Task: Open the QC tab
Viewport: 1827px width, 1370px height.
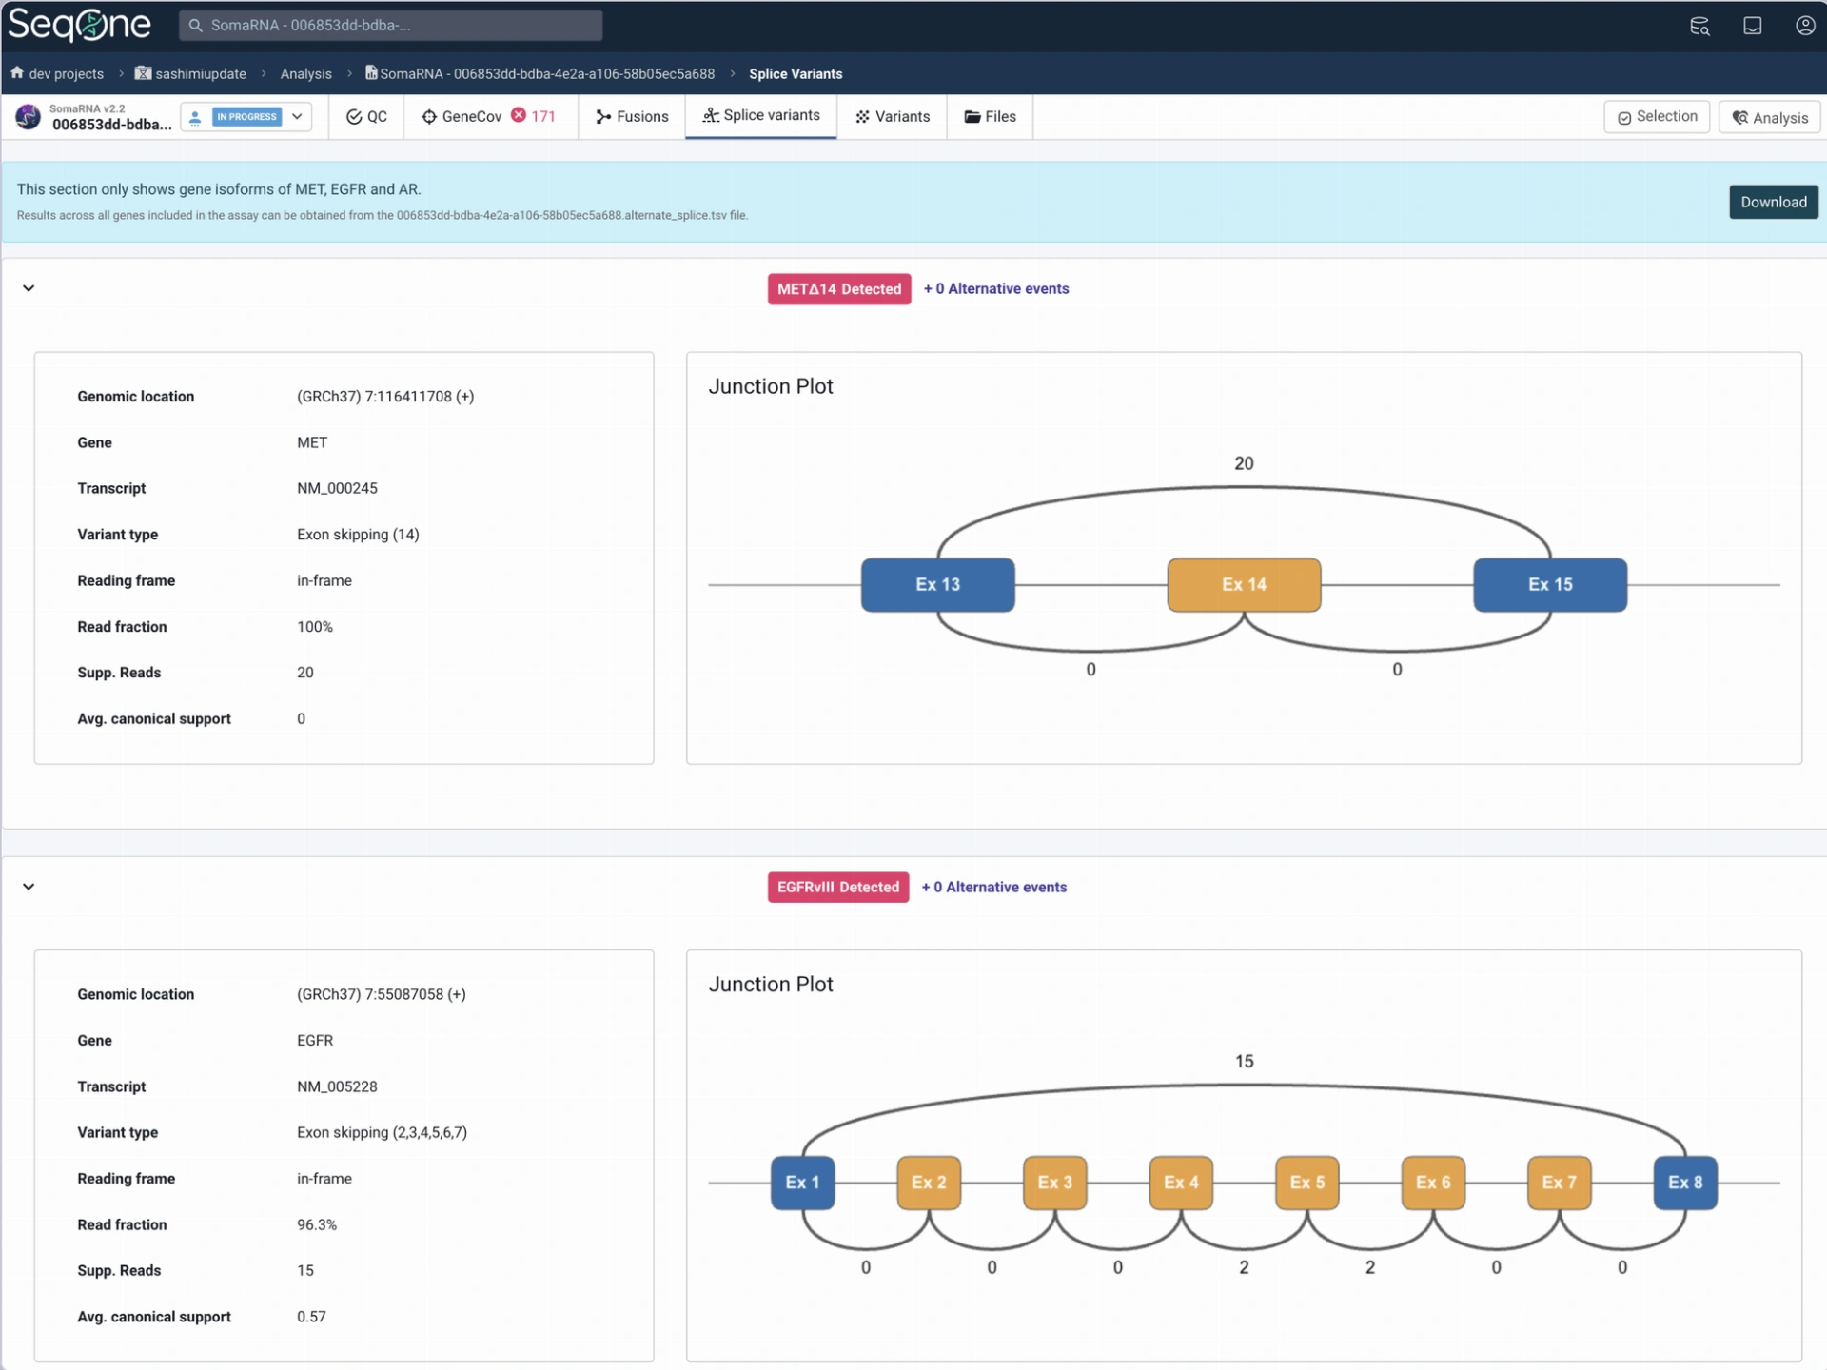Action: (366, 117)
